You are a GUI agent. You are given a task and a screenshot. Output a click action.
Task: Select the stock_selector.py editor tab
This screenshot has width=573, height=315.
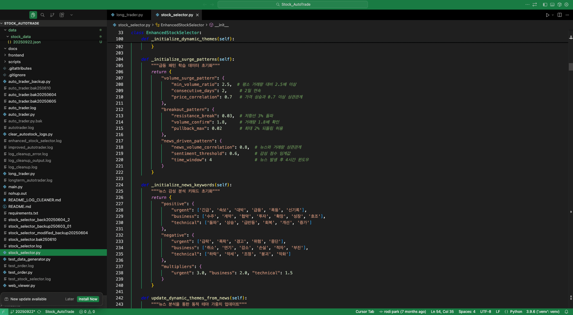[177, 15]
